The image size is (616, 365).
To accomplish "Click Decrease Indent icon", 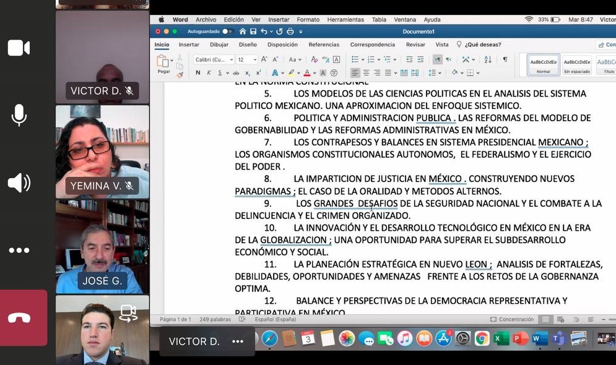I will point(409,59).
